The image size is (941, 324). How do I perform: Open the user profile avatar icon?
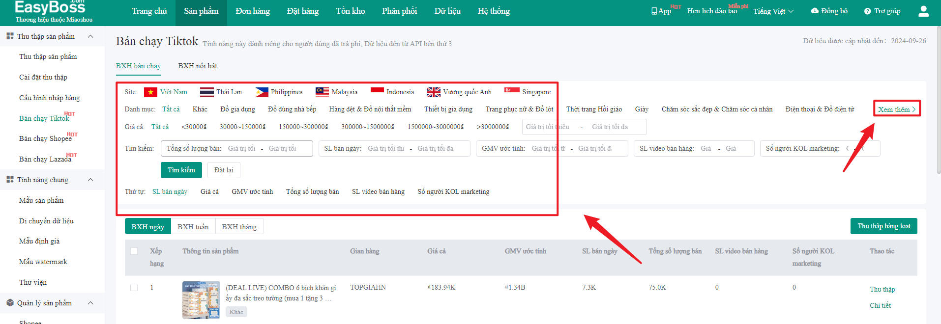(923, 11)
